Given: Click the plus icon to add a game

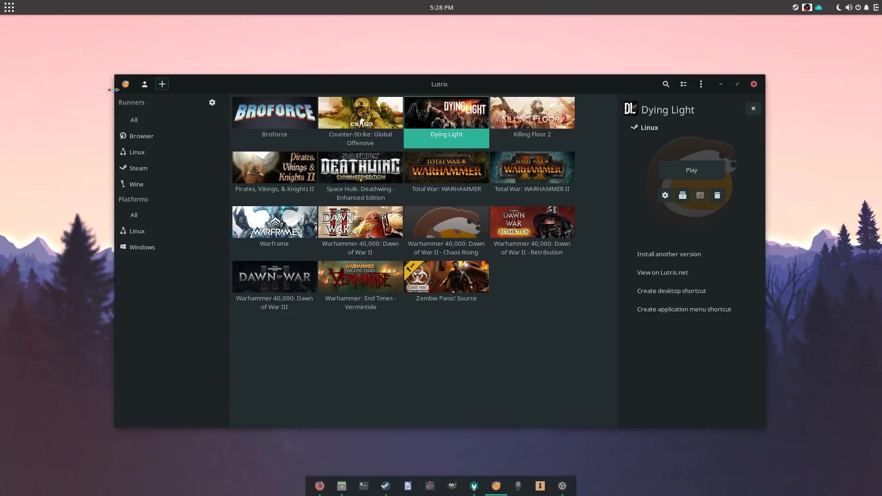Looking at the screenshot, I should click(162, 84).
